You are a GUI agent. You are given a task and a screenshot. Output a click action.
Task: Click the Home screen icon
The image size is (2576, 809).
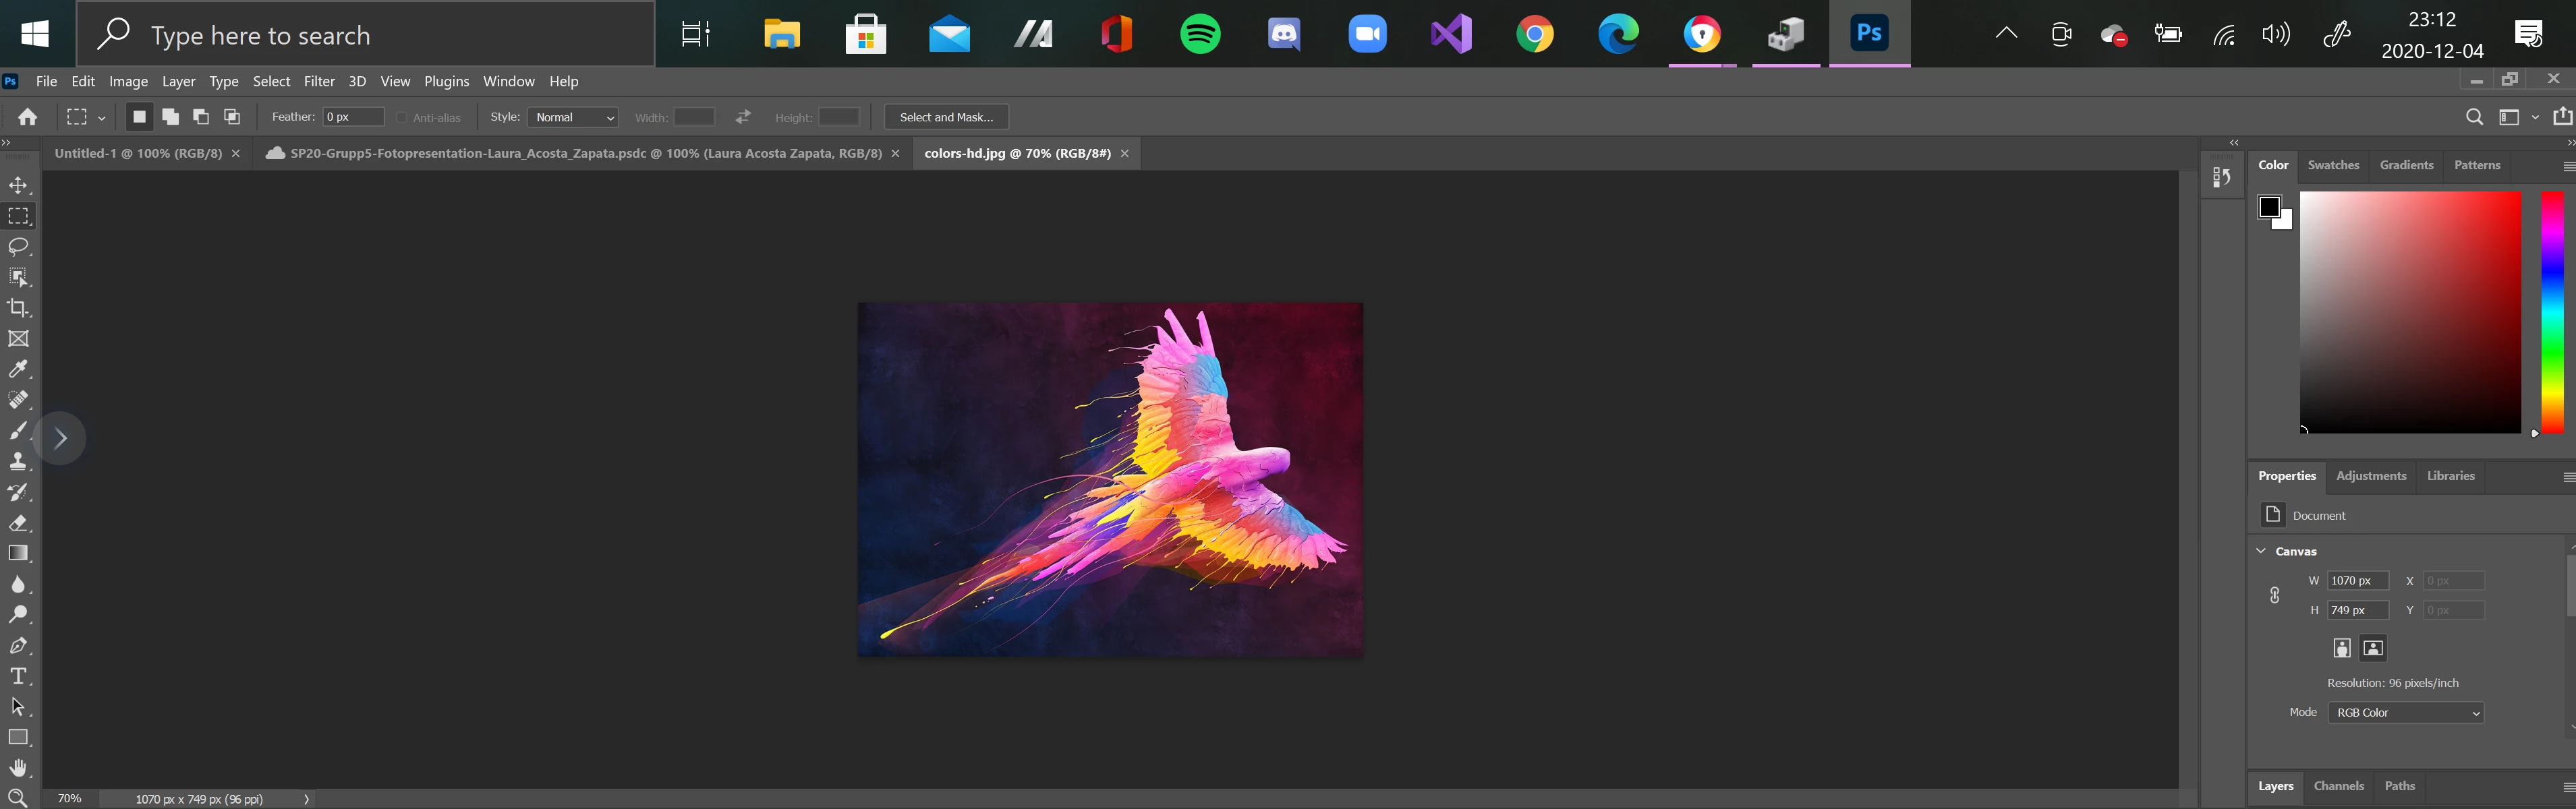click(x=28, y=117)
